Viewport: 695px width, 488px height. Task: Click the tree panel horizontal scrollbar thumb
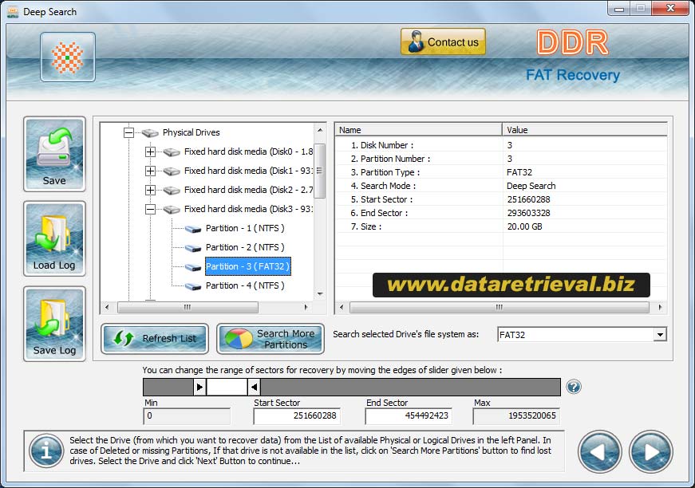[x=188, y=307]
